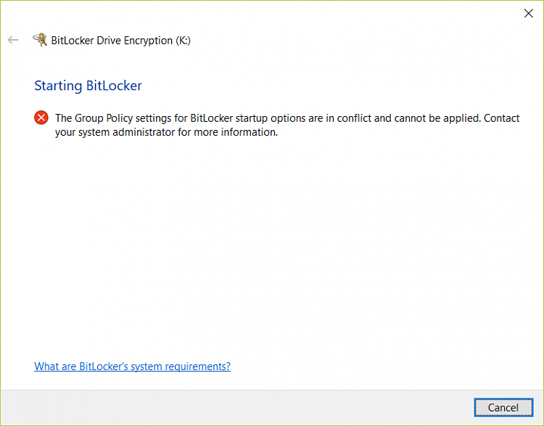
Task: Open the BitLocker system requirements link
Action: pyautogui.click(x=132, y=366)
